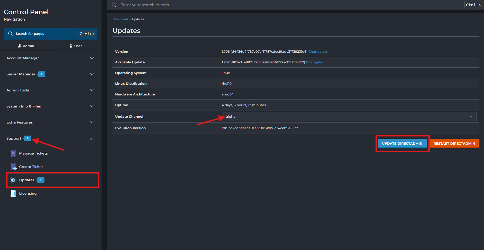Click the Updates breadcrumb text

pyautogui.click(x=138, y=19)
